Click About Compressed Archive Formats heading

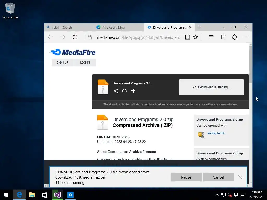point(126,152)
